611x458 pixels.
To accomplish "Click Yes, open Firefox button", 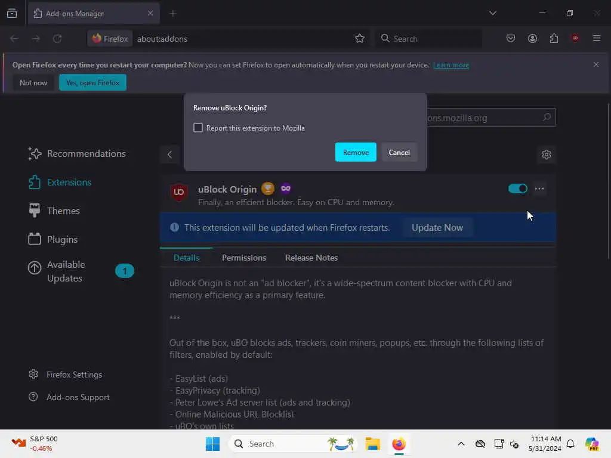I will click(x=92, y=82).
